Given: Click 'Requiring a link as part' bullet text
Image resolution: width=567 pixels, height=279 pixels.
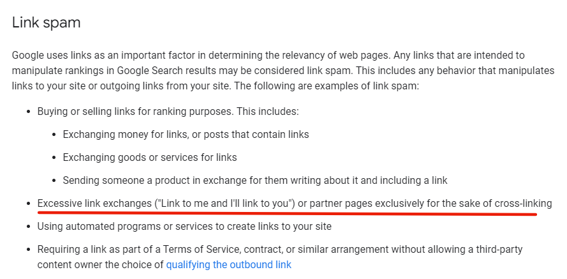Looking at the screenshot, I should tap(280, 257).
